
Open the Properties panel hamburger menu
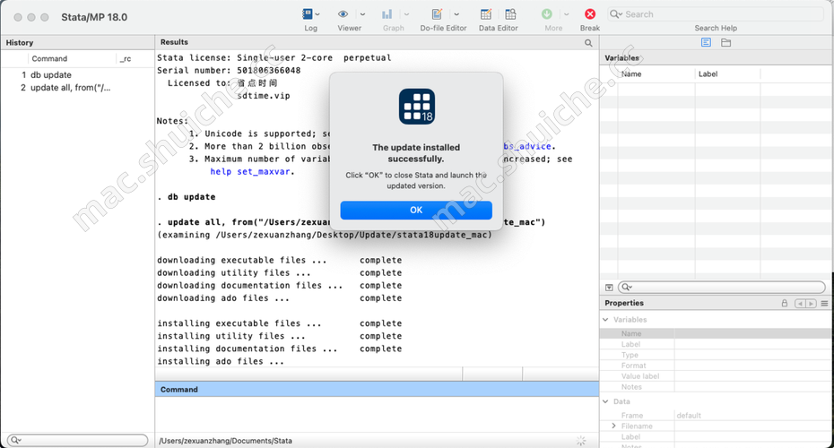point(824,304)
